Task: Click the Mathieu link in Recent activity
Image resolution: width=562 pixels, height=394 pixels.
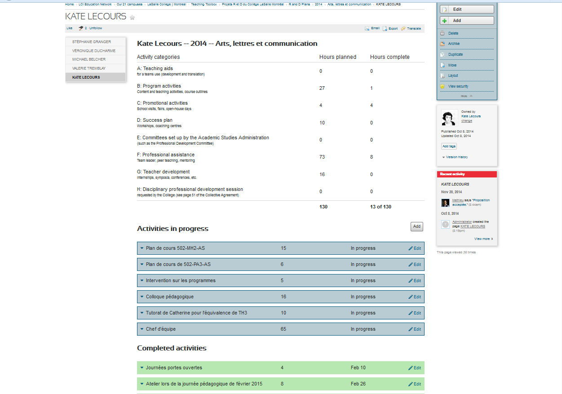Action: click(458, 200)
